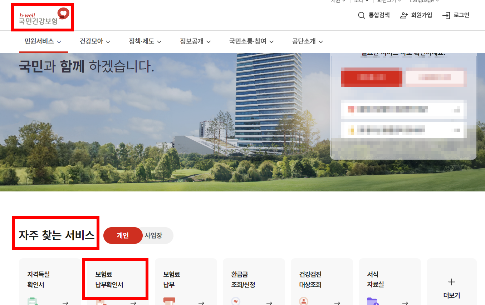Screen dimensions: 485x305
Task: Expand the 국민소통·참여 menu
Action: [x=251, y=41]
